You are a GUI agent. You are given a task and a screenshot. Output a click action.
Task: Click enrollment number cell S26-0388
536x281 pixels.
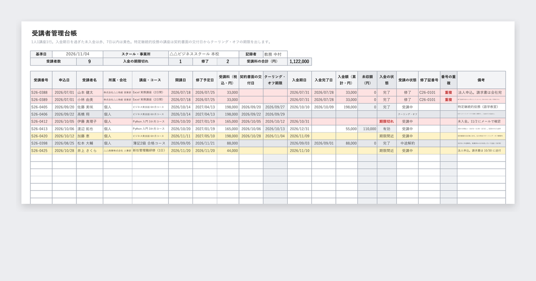[41, 93]
